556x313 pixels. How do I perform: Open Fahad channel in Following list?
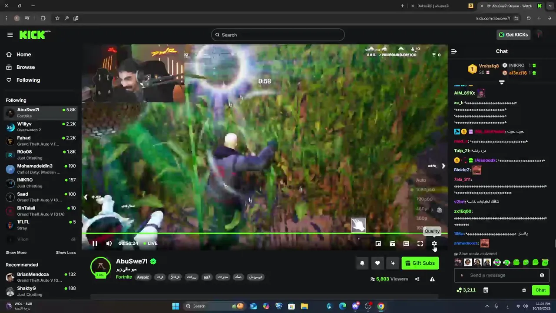(x=41, y=141)
